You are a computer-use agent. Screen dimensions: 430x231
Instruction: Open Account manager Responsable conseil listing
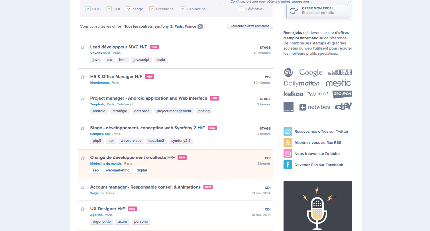coord(145,187)
